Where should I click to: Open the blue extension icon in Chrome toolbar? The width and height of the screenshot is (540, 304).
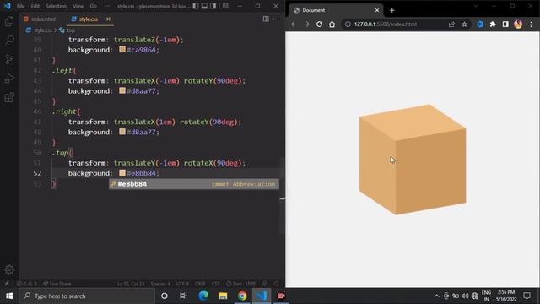[480, 24]
